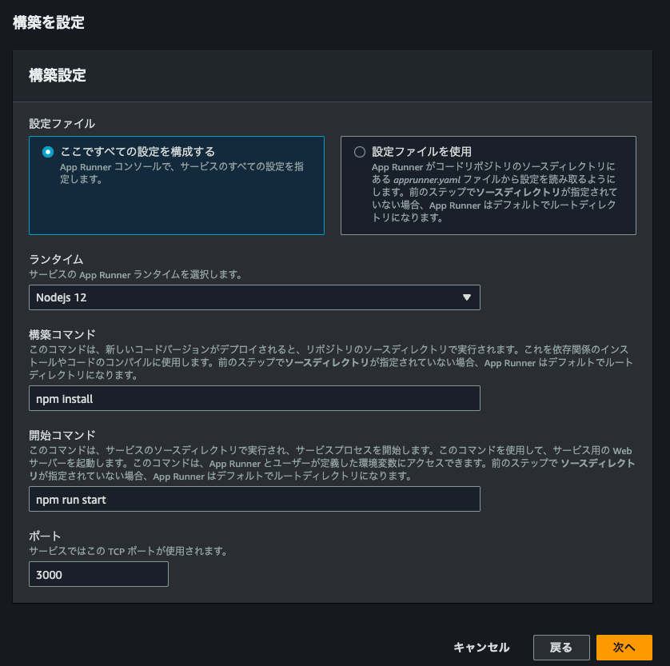Click the 設定ファイル section label
Screen dimensions: 670x666
[62, 123]
